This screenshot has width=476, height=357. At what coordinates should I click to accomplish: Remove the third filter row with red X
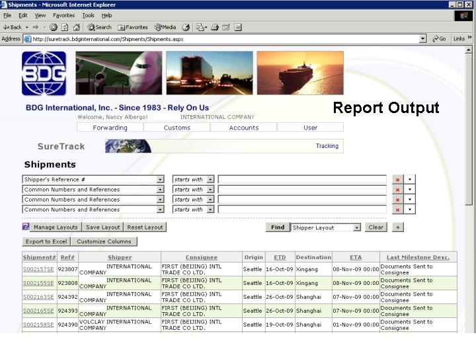(x=397, y=200)
